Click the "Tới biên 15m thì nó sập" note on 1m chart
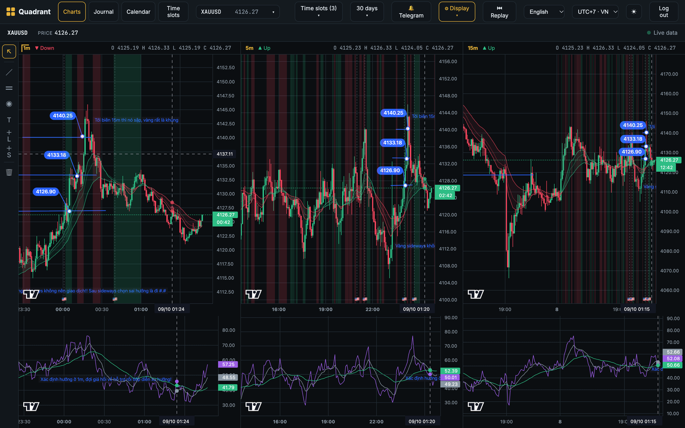The width and height of the screenshot is (685, 428). click(x=136, y=120)
